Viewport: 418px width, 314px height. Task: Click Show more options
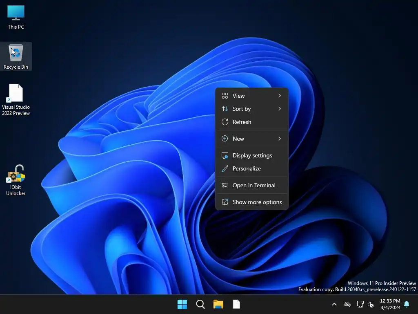(x=252, y=202)
